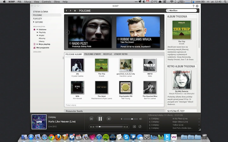This screenshot has width=228, height=142.
Task: Open settings gear in WiMP window
Action: (x=197, y=6)
